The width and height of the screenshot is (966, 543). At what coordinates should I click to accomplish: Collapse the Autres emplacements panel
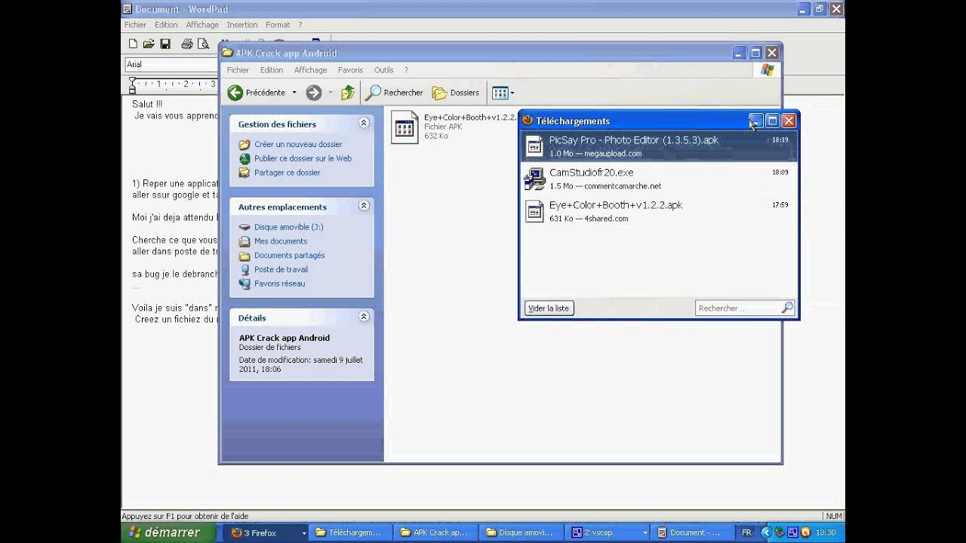point(364,206)
